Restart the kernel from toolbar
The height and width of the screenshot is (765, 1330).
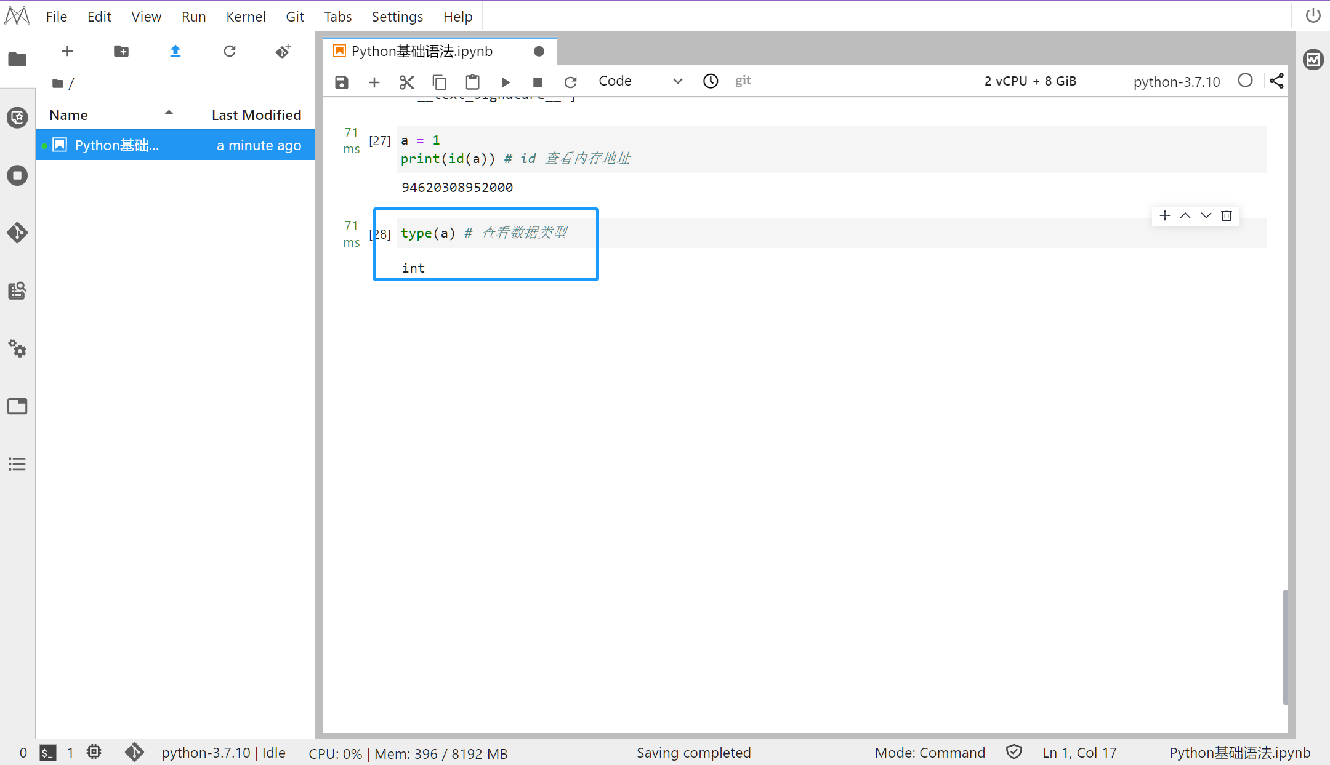570,82
